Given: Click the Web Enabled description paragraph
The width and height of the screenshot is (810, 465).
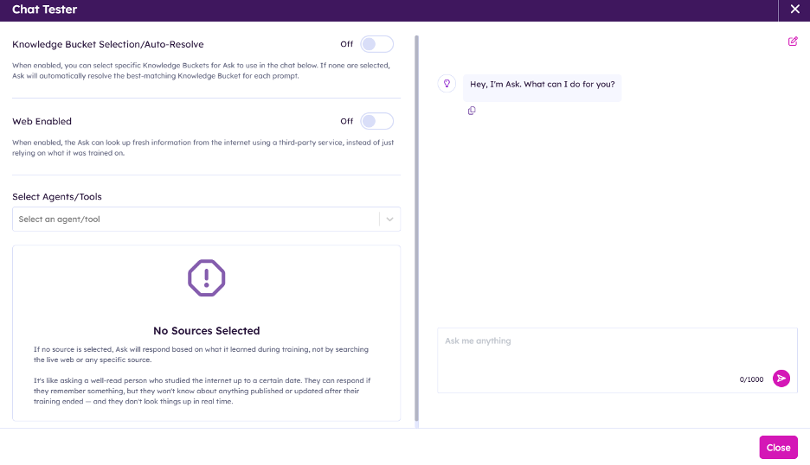Looking at the screenshot, I should coord(203,148).
